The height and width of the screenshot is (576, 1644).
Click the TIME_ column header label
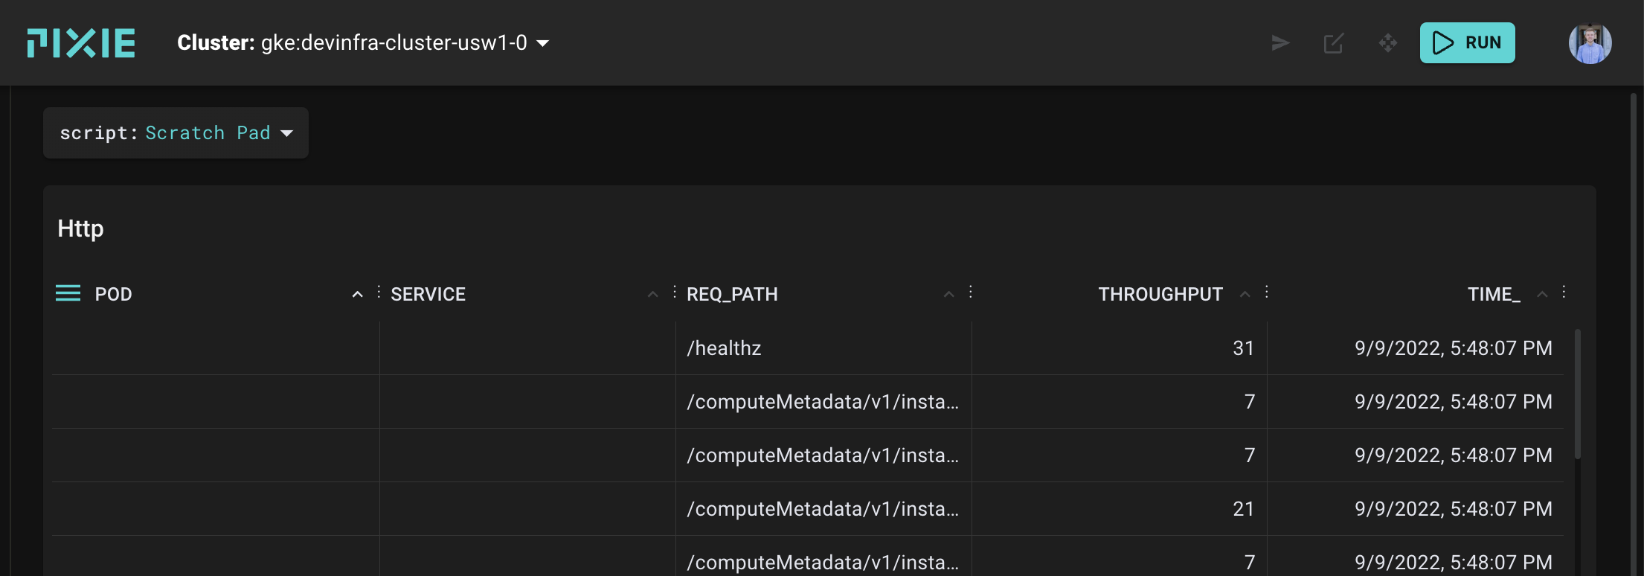tap(1494, 295)
